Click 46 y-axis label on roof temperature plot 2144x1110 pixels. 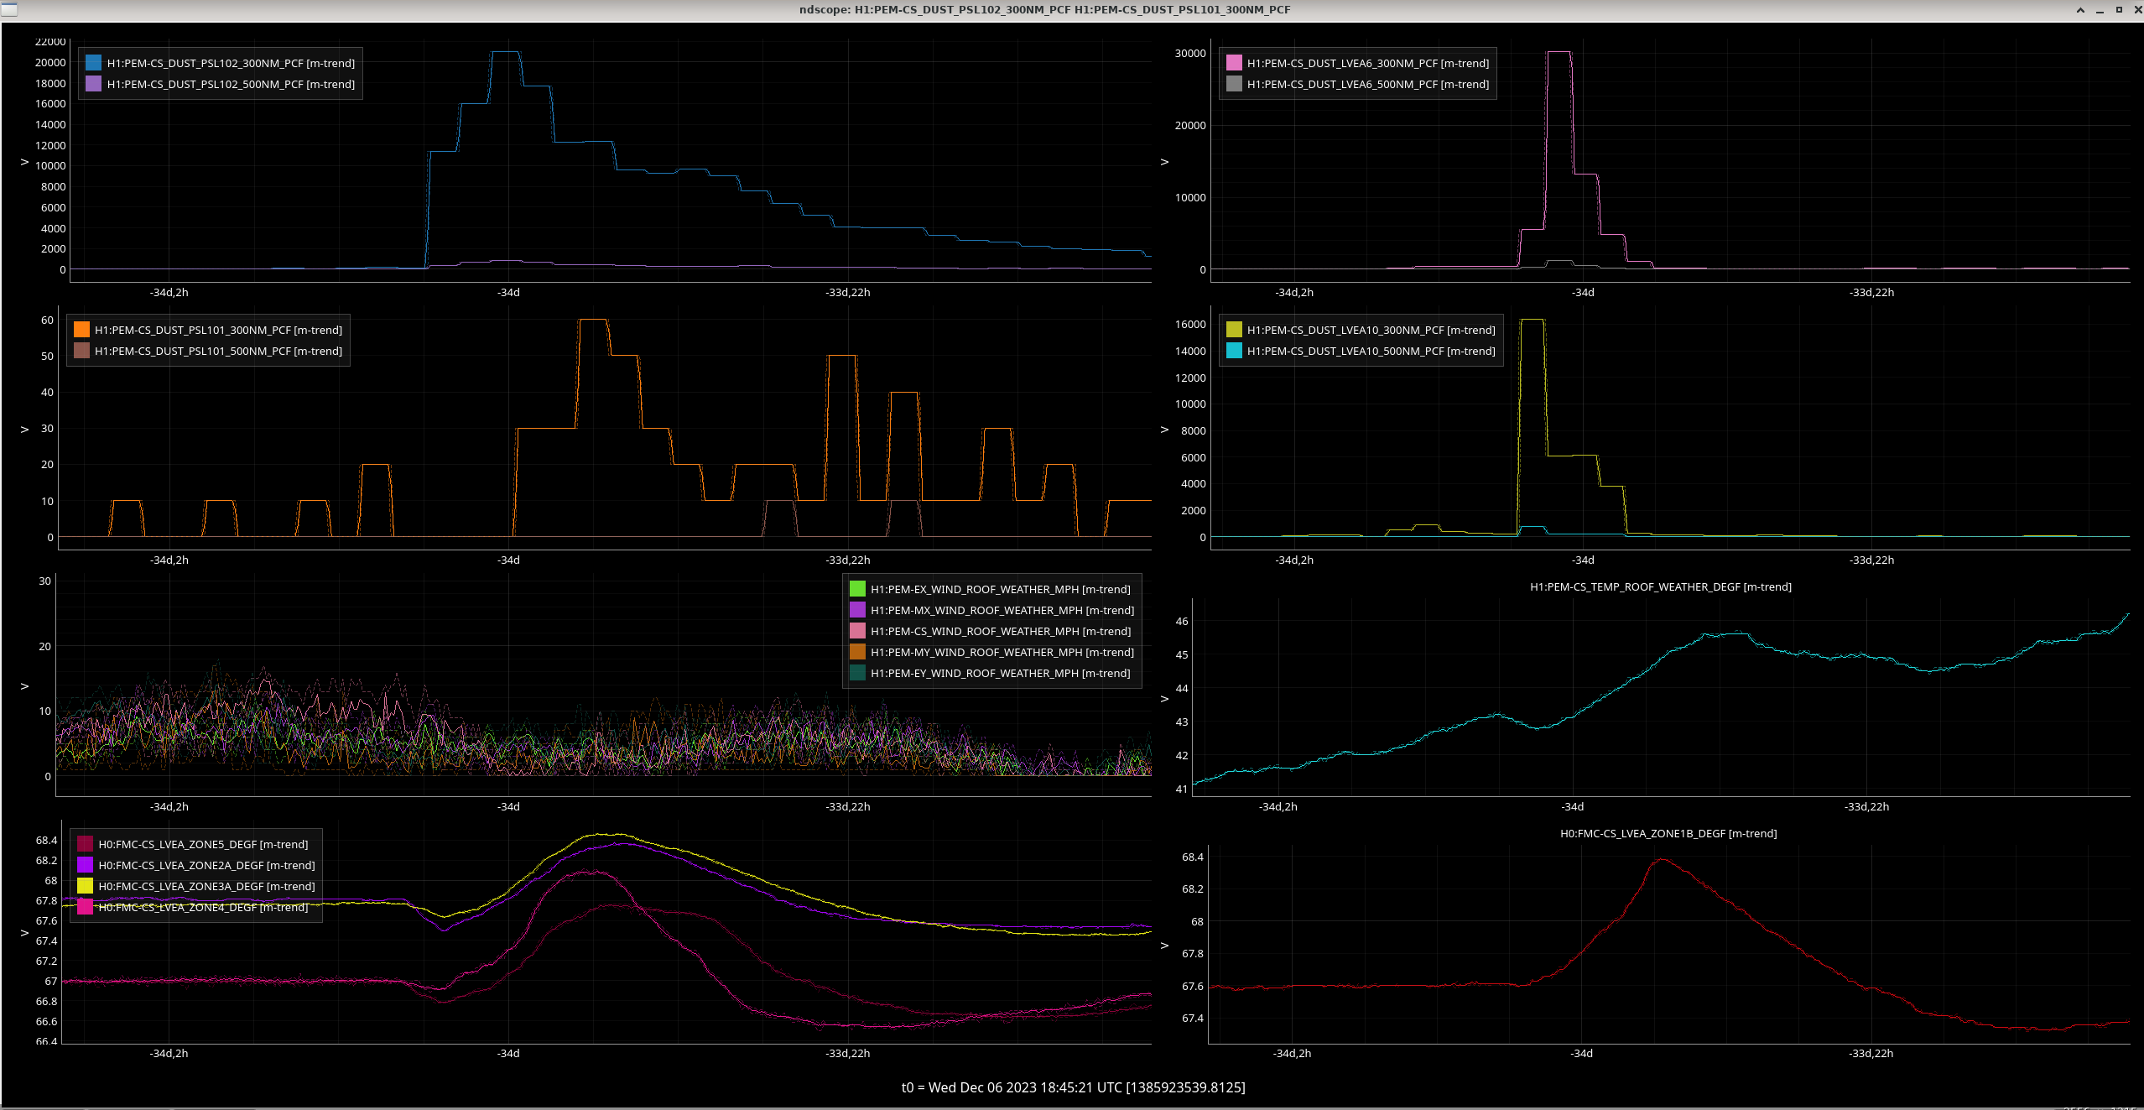[1182, 621]
